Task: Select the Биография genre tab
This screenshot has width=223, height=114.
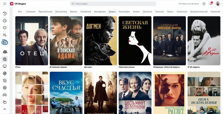Action: coord(124,12)
